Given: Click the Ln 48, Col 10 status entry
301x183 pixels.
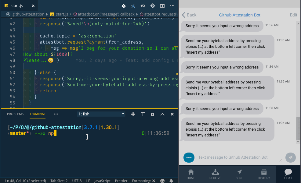Looking at the screenshot, I should (x=26, y=181).
